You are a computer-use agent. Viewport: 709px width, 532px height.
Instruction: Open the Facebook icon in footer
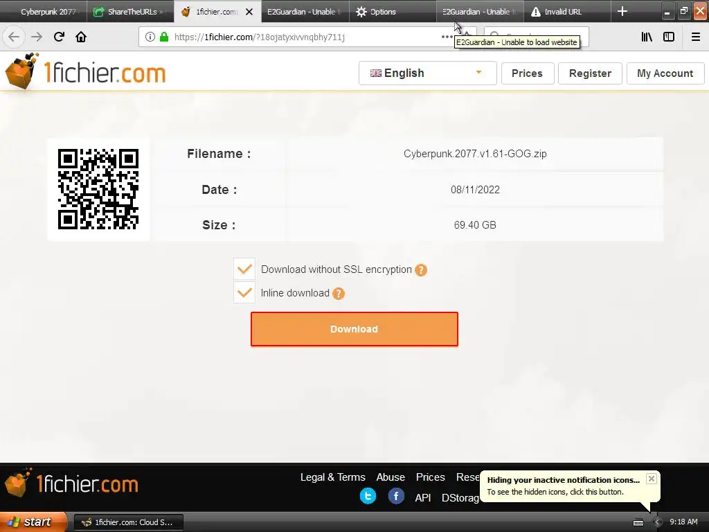(395, 496)
